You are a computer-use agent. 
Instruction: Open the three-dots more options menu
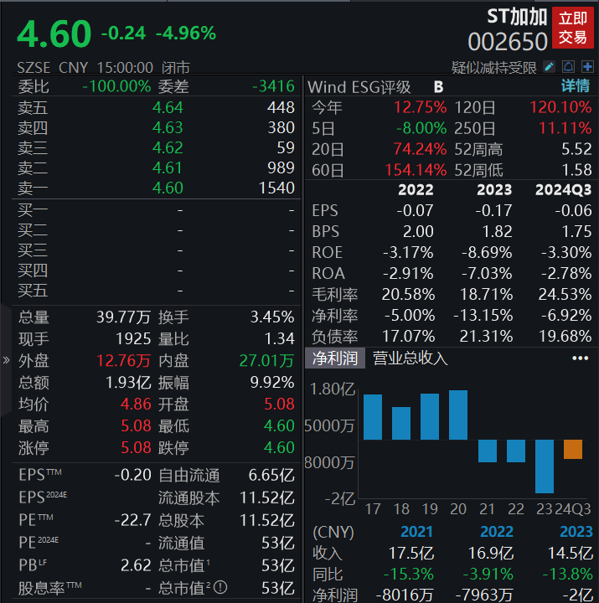(580, 358)
